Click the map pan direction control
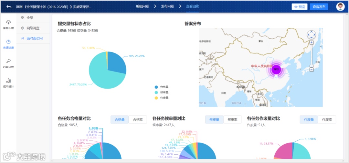349x163 pixels. 312,34
